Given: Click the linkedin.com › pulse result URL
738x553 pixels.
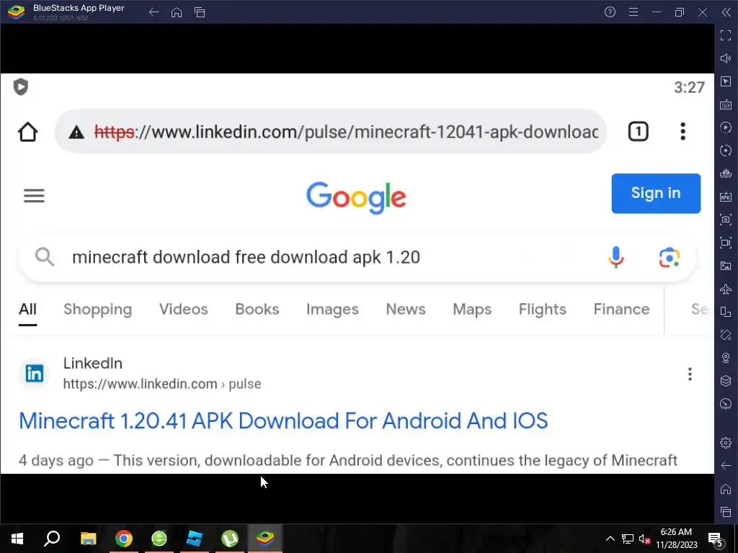Looking at the screenshot, I should (x=162, y=385).
